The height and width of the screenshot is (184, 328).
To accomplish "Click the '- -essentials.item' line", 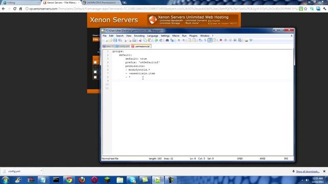I will click(140, 74).
